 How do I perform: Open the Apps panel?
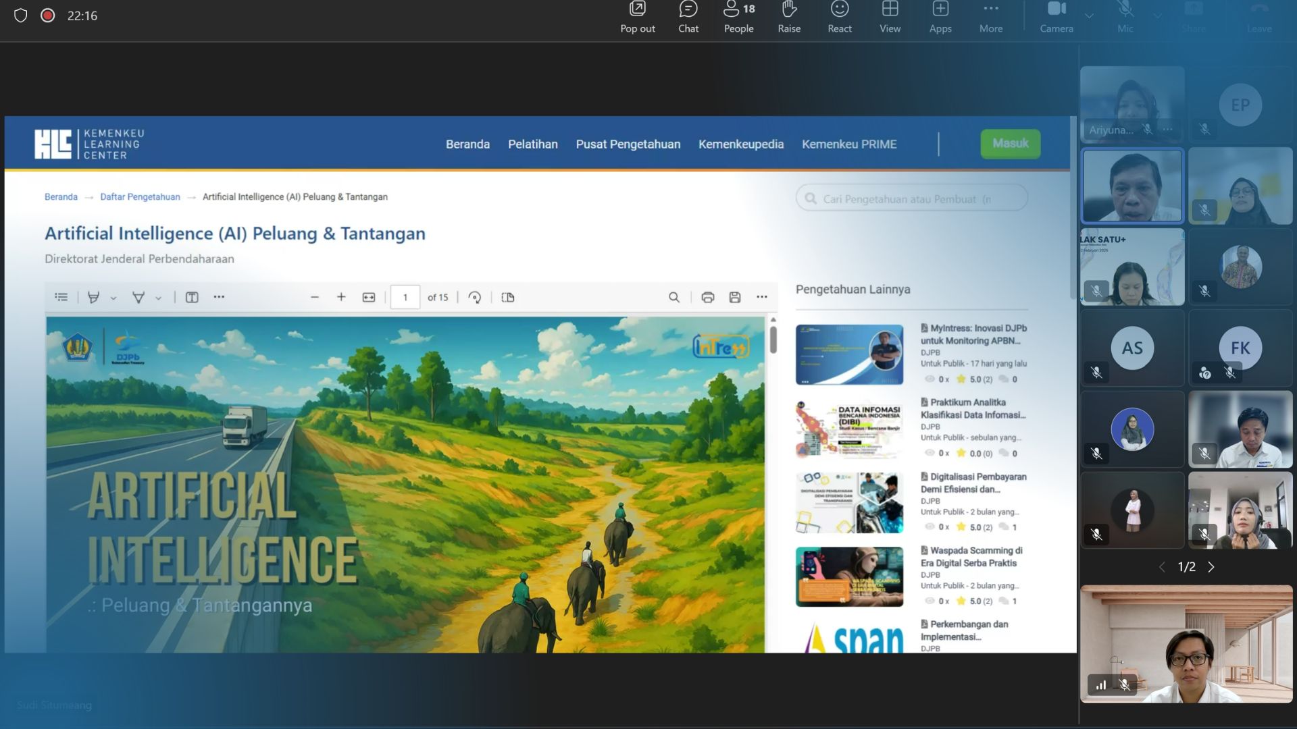pyautogui.click(x=940, y=17)
